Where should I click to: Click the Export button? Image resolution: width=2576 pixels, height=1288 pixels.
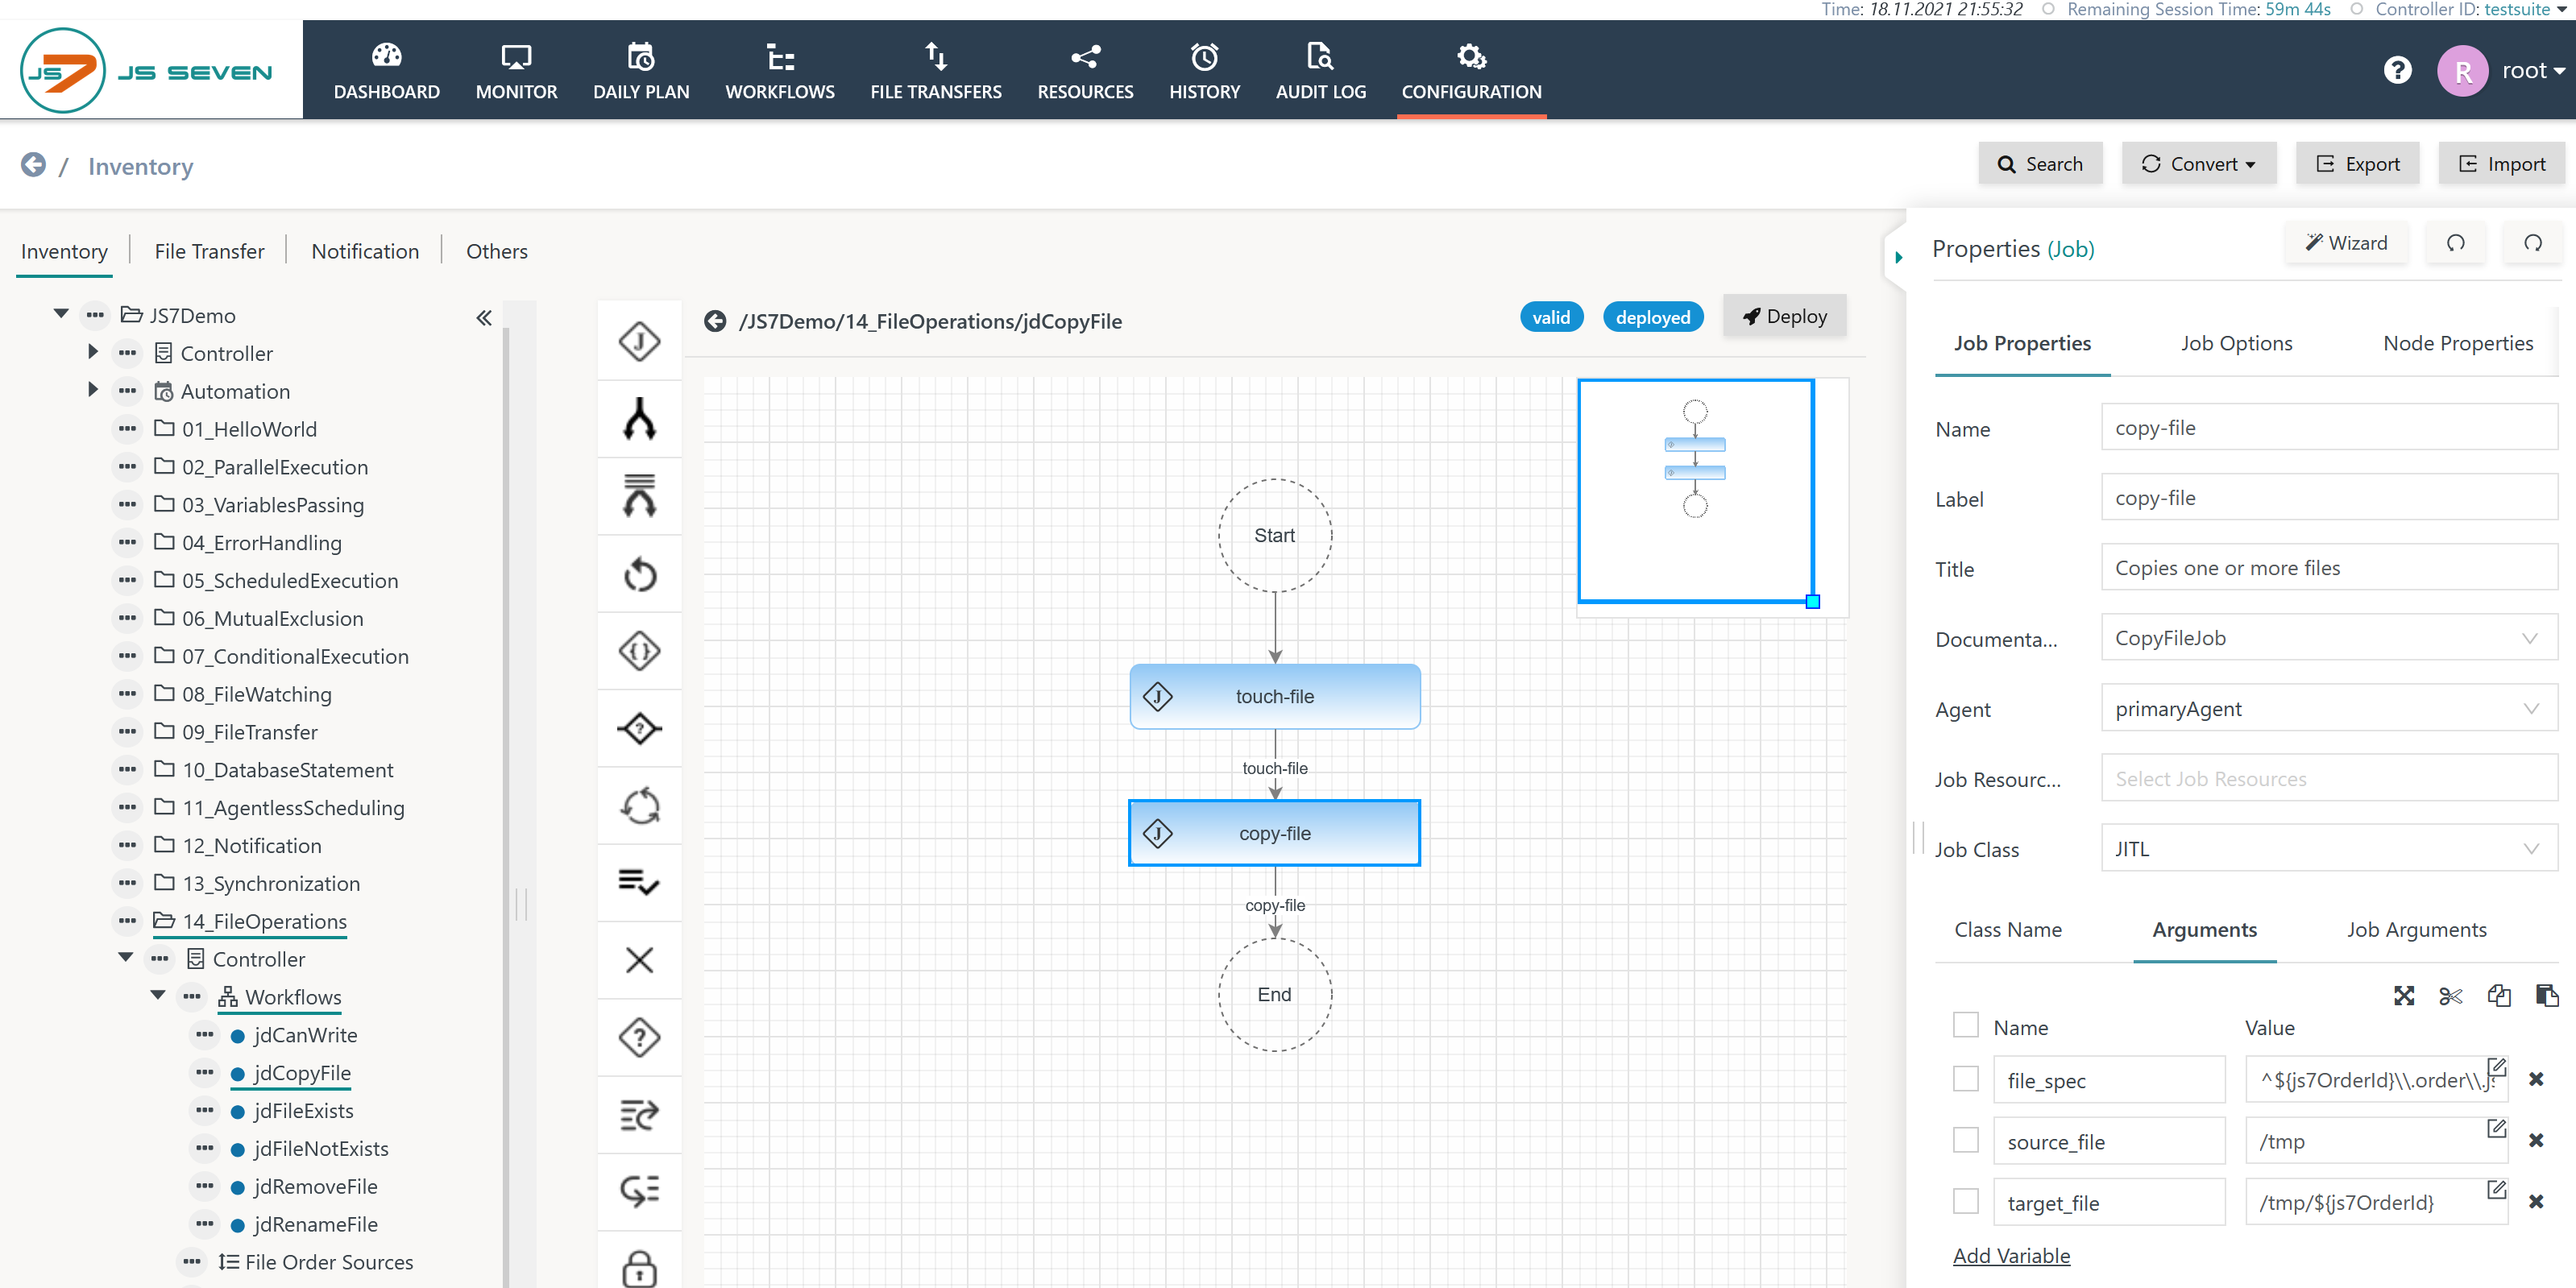pos(2357,164)
